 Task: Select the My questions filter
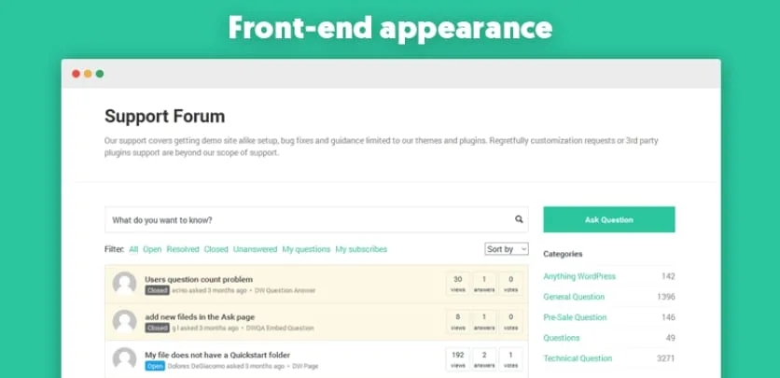click(306, 249)
